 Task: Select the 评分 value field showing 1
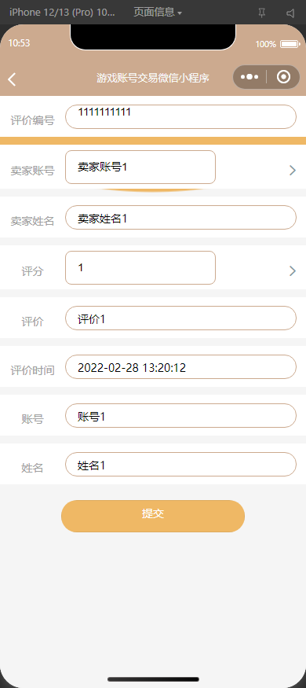[140, 267]
